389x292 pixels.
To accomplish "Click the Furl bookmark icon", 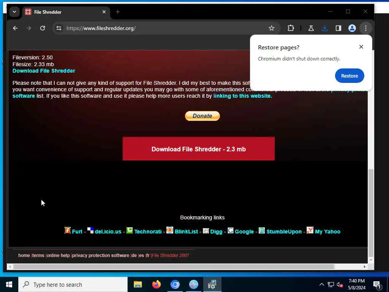I will pyautogui.click(x=68, y=230).
